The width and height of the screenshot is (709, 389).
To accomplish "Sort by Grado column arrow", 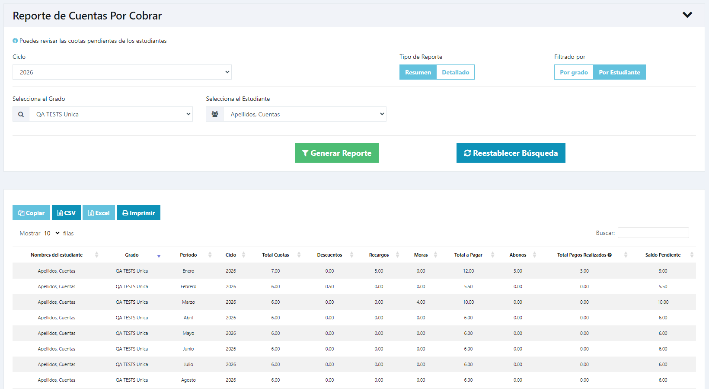I will (159, 256).
